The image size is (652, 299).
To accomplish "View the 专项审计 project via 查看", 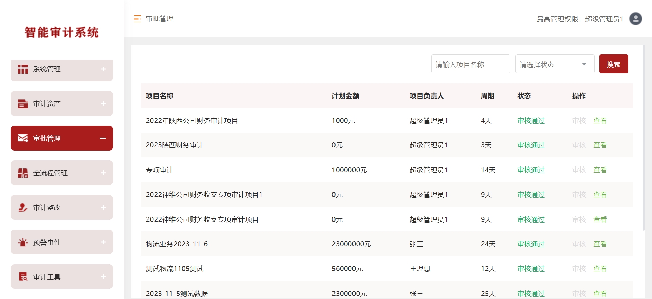I will pos(600,170).
